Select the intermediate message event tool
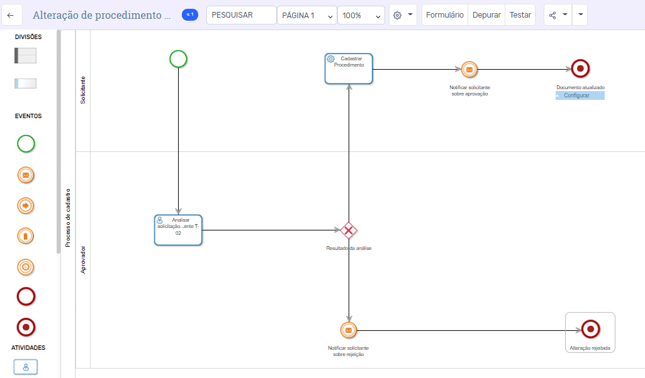 click(x=25, y=175)
